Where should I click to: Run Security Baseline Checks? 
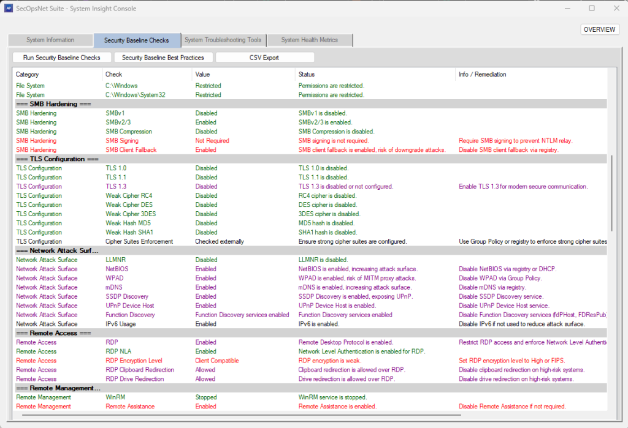click(61, 58)
